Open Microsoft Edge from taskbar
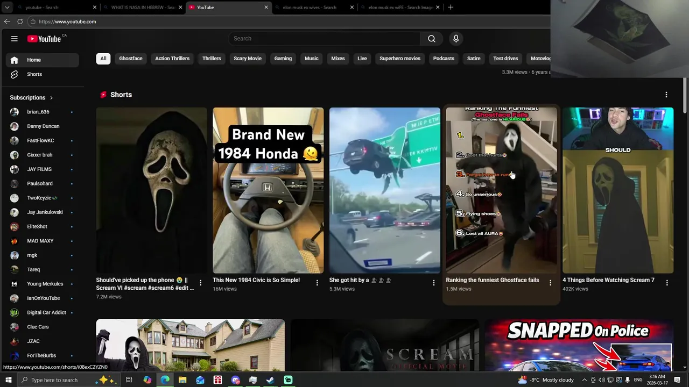Image resolution: width=689 pixels, height=387 pixels. point(165,380)
